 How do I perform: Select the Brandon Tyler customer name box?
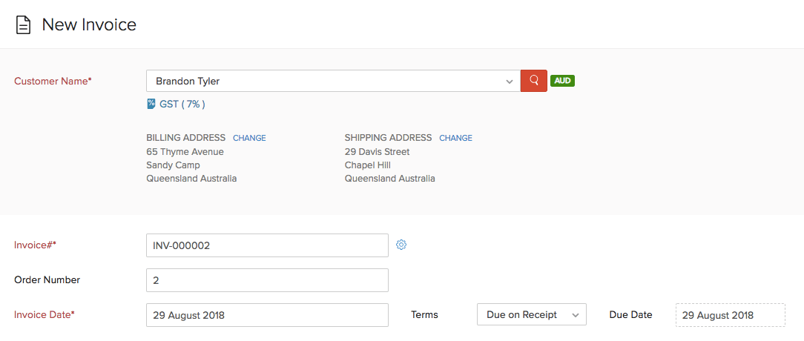(x=326, y=82)
